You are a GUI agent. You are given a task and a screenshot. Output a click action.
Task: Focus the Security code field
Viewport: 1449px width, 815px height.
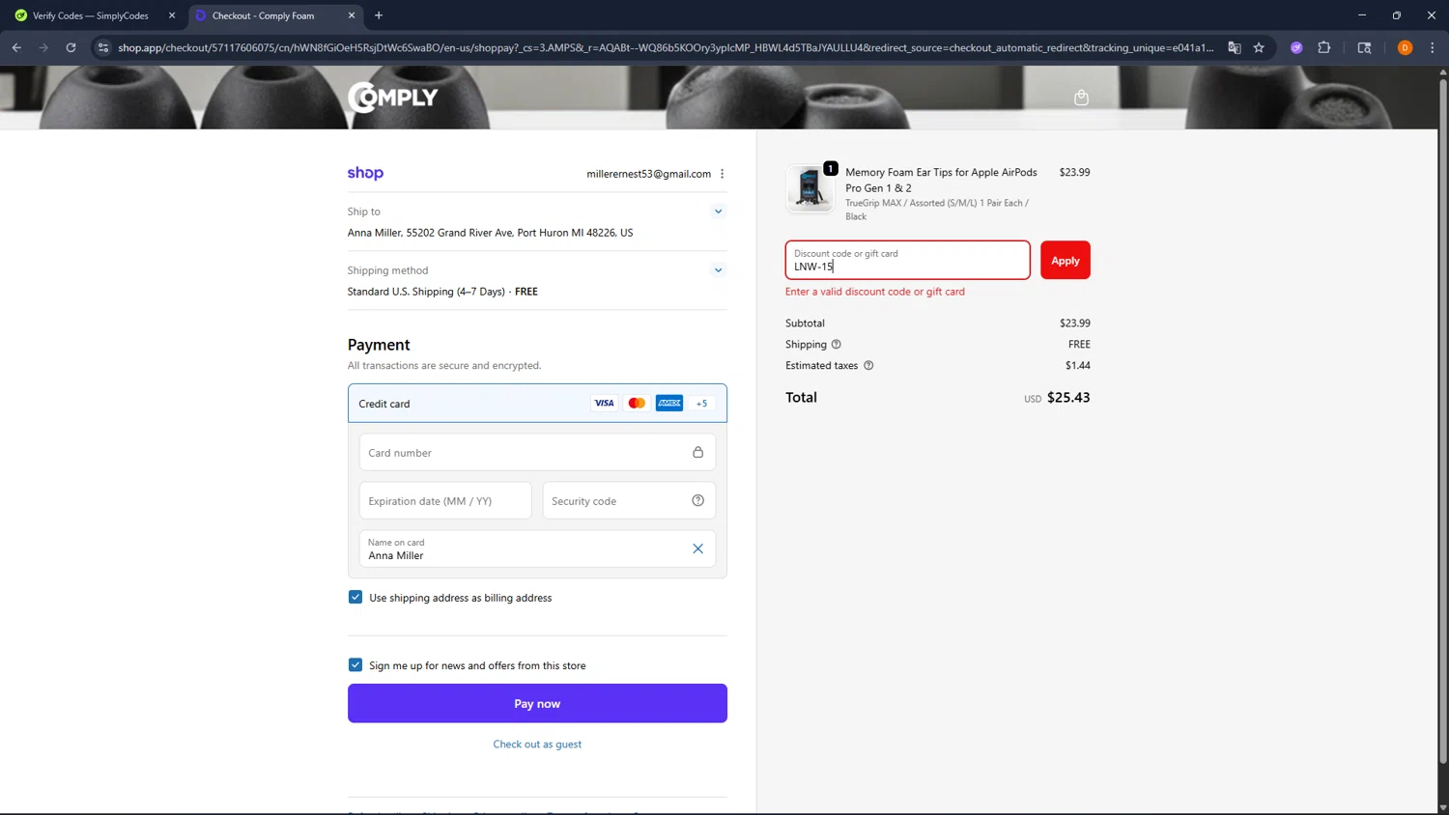(x=629, y=500)
